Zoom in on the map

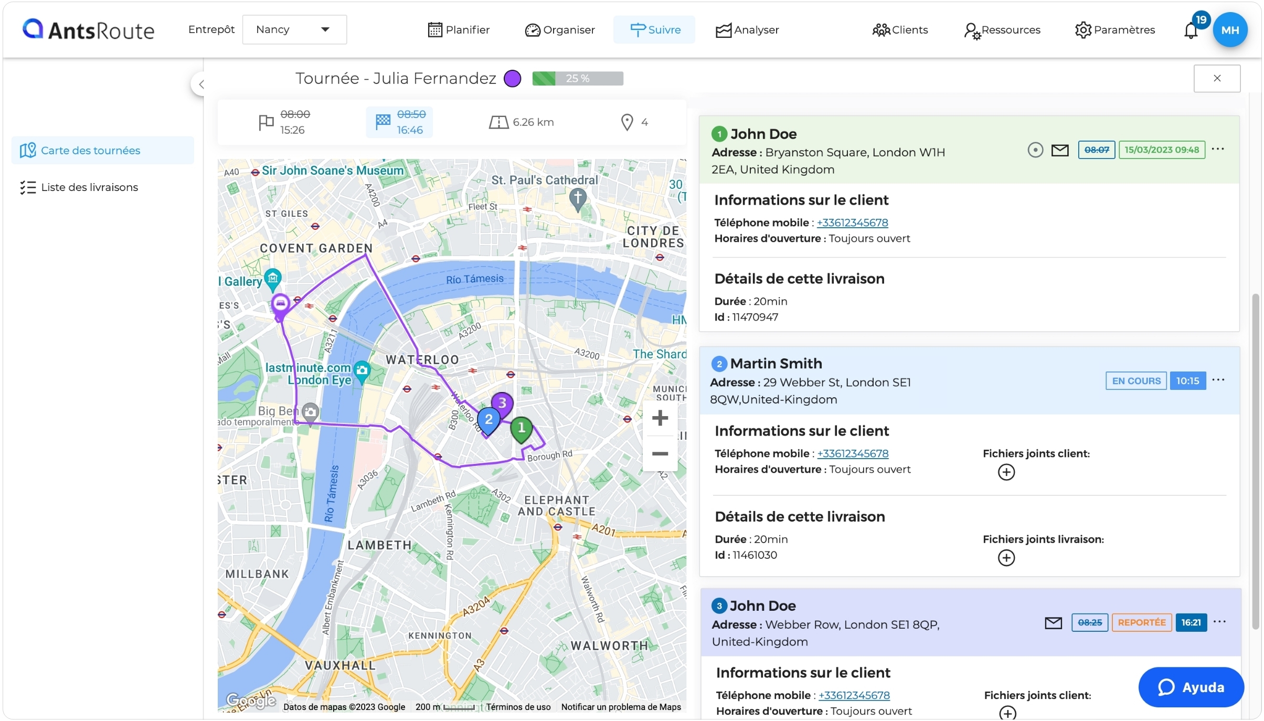660,418
